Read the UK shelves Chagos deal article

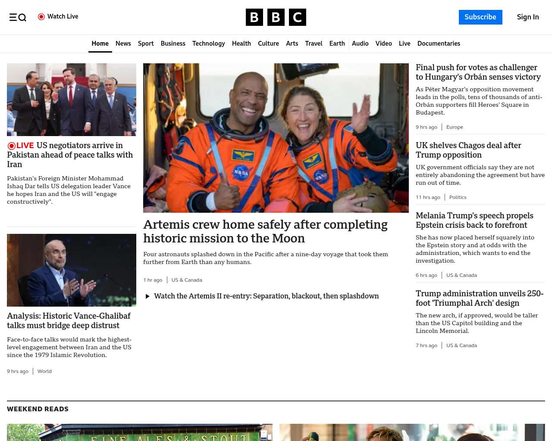(468, 150)
